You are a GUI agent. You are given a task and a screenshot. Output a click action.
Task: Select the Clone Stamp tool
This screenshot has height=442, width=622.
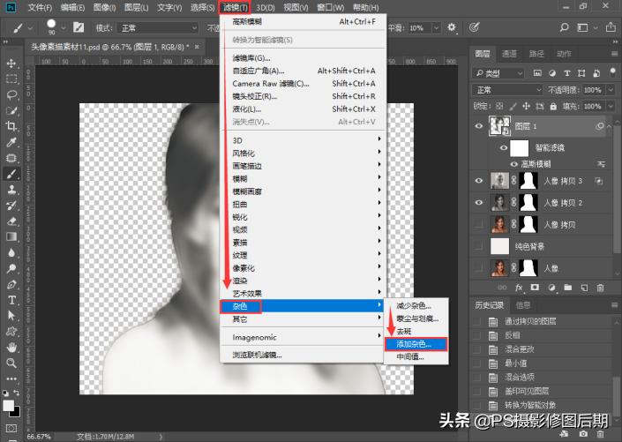11,190
